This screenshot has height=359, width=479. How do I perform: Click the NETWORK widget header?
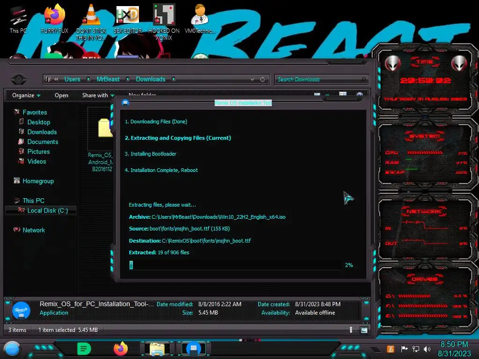(x=424, y=211)
